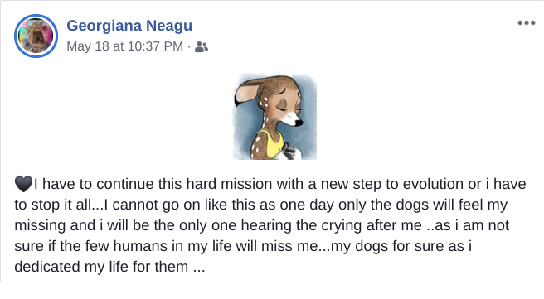Click the black heart emoji
The image size is (544, 299).
click(x=23, y=184)
